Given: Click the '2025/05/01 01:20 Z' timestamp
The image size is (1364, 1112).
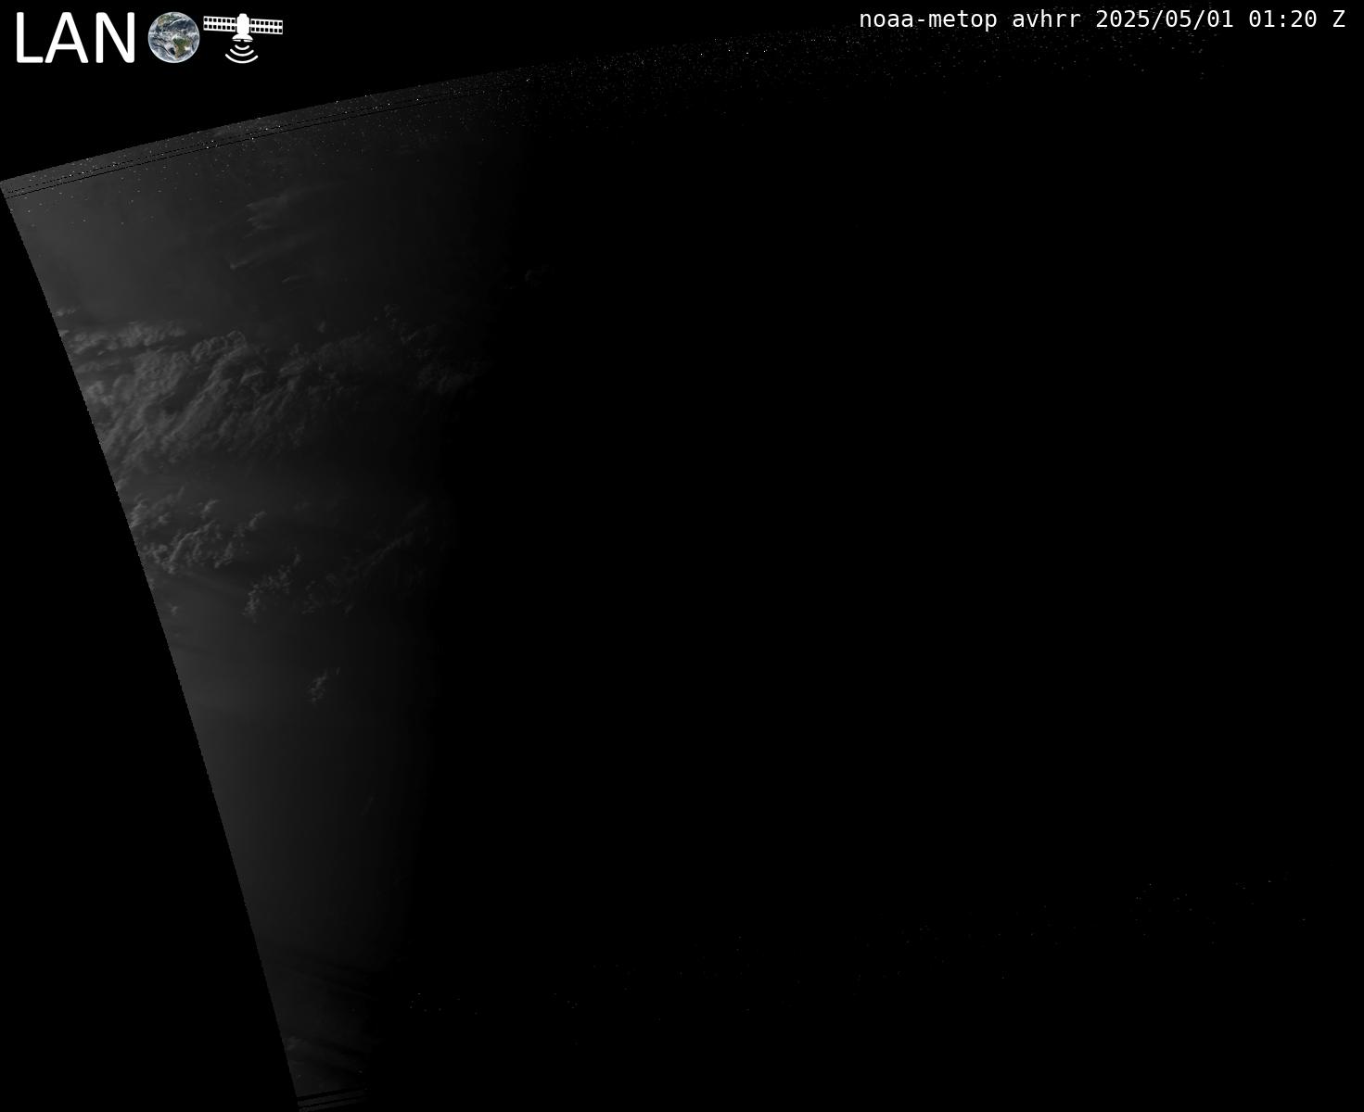Looking at the screenshot, I should 1220,19.
